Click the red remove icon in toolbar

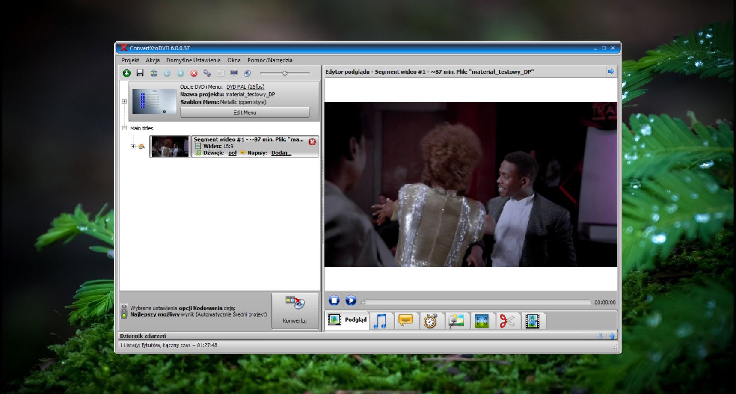[x=194, y=73]
